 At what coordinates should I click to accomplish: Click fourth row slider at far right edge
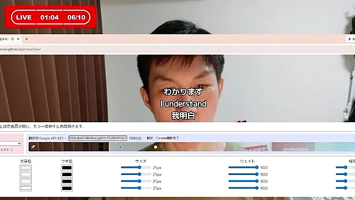pos(345,188)
